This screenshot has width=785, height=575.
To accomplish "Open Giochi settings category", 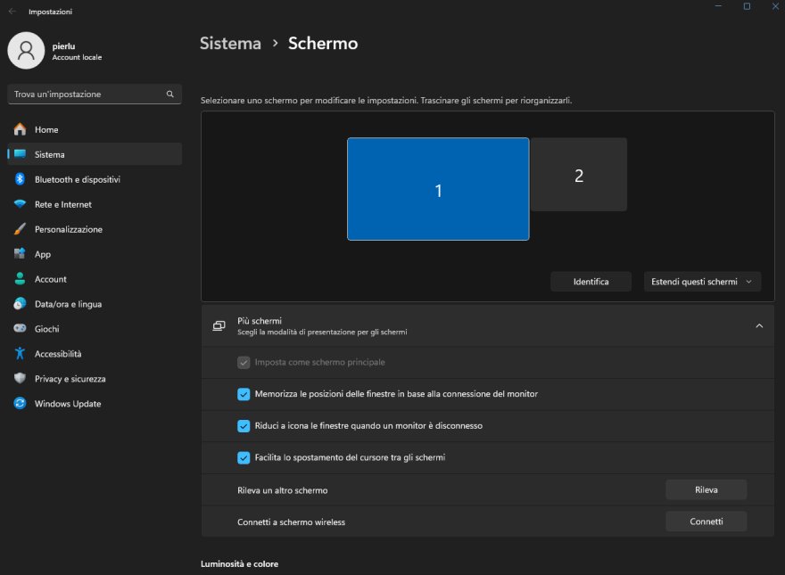I will [x=95, y=329].
